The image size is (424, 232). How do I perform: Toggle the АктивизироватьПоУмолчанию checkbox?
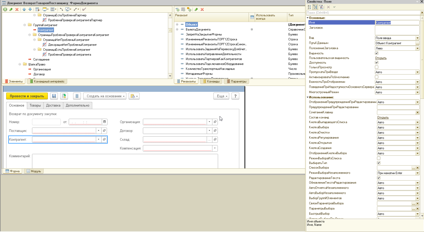click(376, 77)
